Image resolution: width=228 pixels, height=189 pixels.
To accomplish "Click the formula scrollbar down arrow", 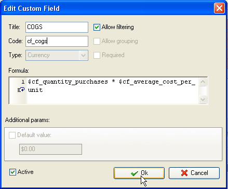I will click(203, 99).
